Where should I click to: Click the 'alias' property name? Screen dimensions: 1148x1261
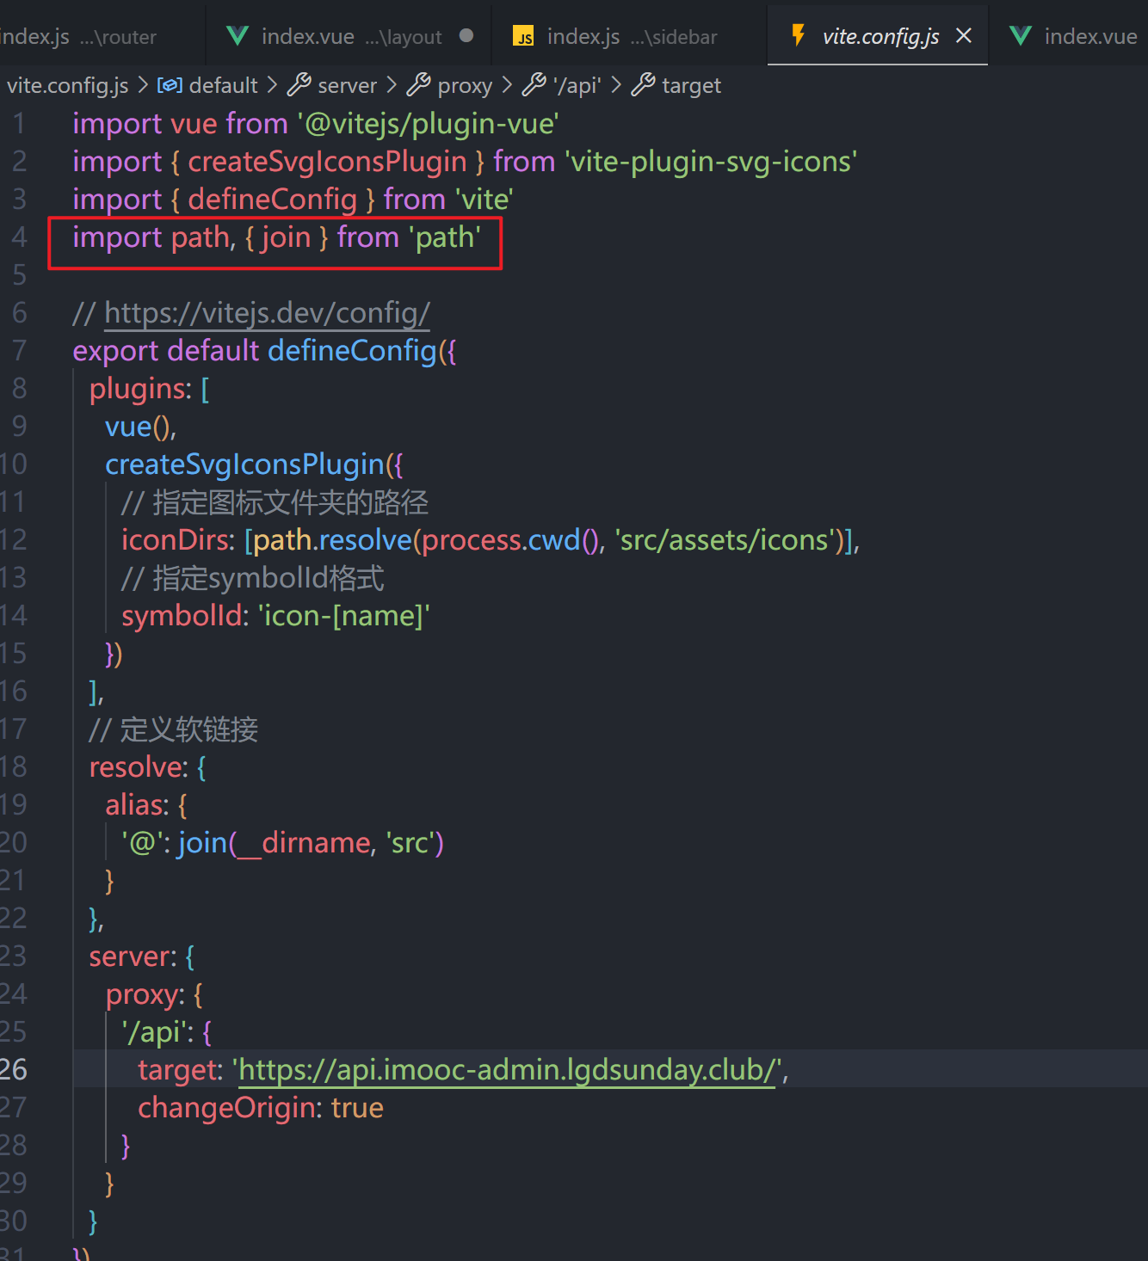click(133, 805)
